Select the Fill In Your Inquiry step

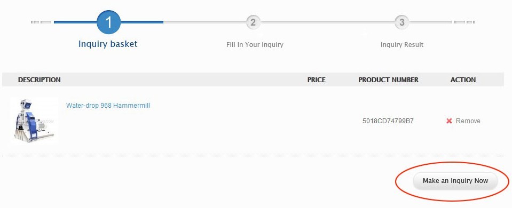pos(255,45)
